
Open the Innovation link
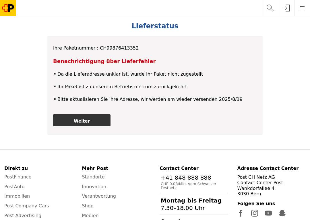coord(94,187)
